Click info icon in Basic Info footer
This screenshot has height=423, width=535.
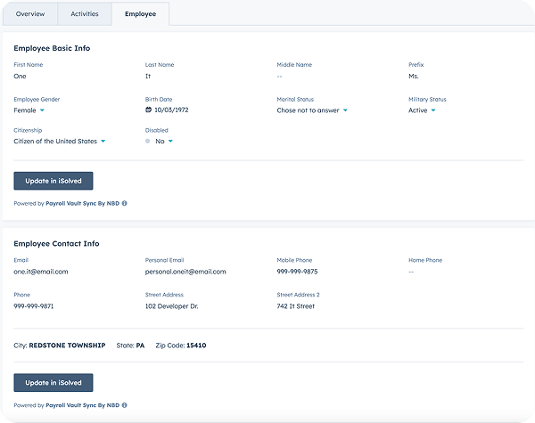(125, 203)
